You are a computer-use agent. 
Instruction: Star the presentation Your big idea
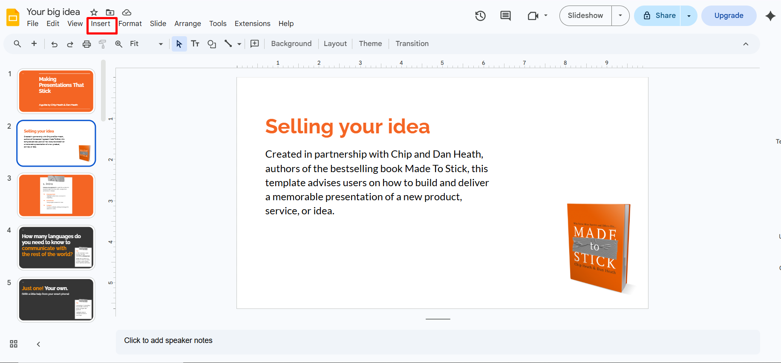click(x=94, y=12)
